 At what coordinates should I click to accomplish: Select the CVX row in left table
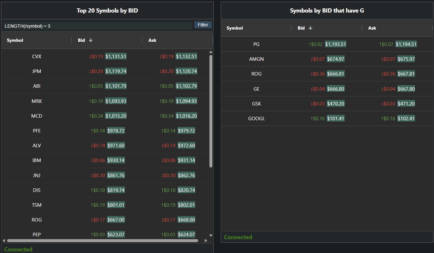pyautogui.click(x=37, y=57)
